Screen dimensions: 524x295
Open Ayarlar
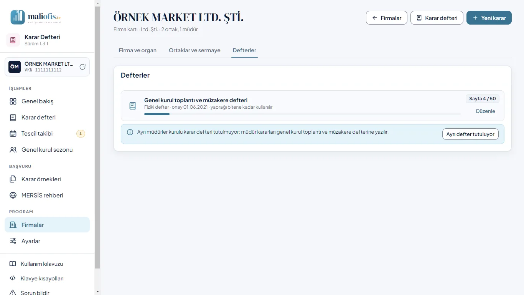pyautogui.click(x=47, y=241)
